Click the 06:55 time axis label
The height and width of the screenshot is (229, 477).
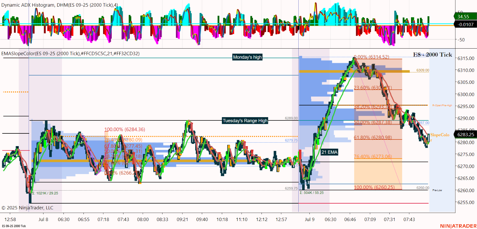click(x=83, y=219)
